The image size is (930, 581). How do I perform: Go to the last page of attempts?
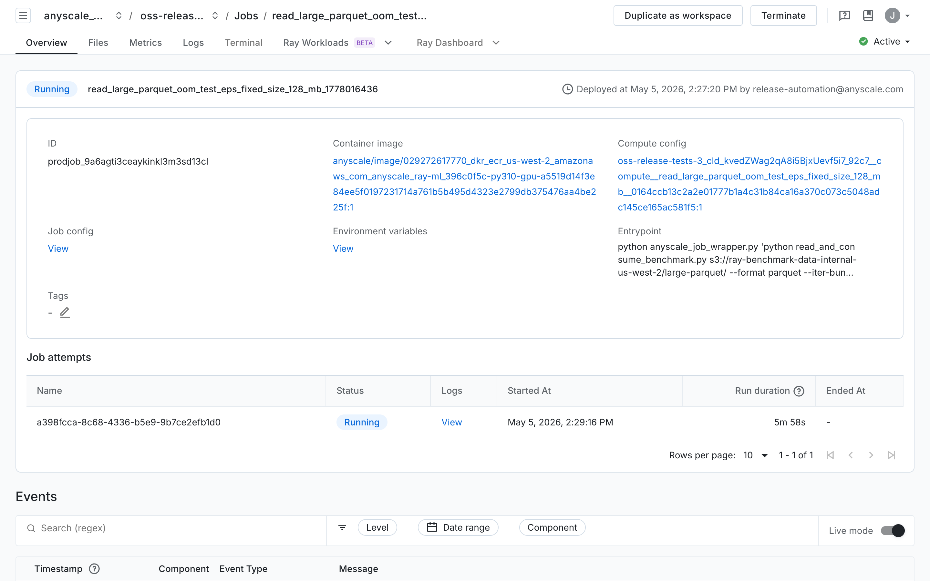pyautogui.click(x=892, y=455)
